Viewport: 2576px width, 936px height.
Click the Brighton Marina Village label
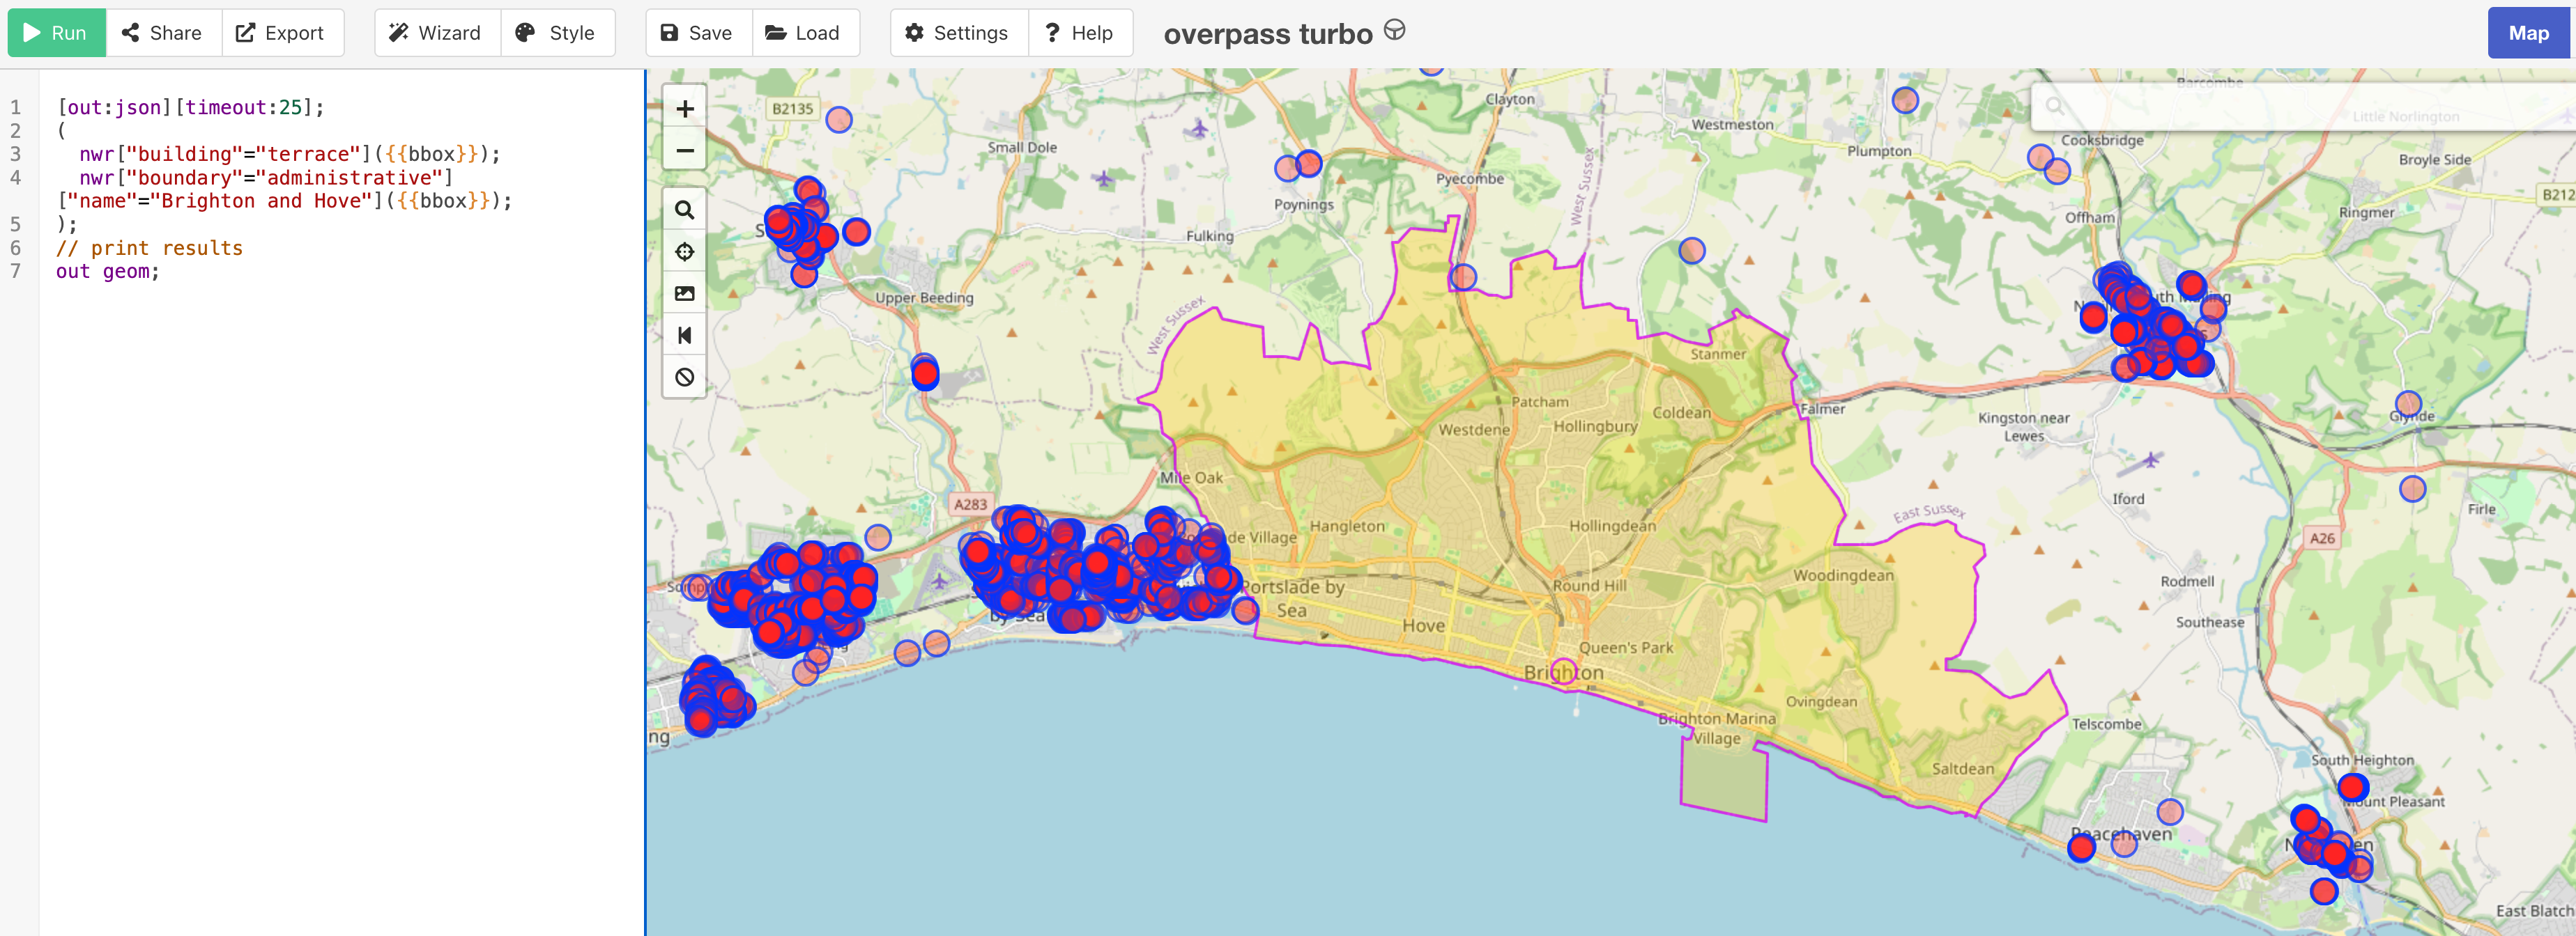1717,728
